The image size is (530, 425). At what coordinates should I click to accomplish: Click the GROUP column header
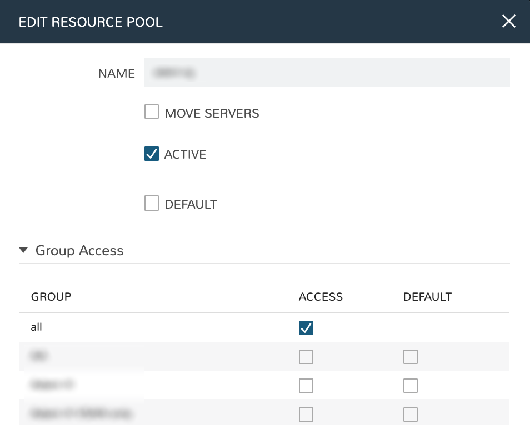tap(51, 297)
